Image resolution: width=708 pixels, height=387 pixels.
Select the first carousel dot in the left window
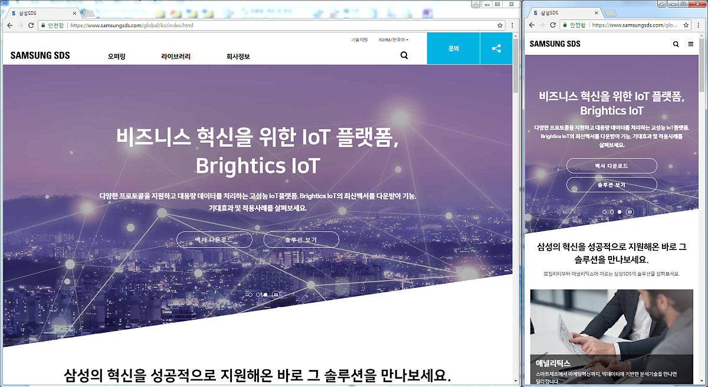tap(250, 294)
